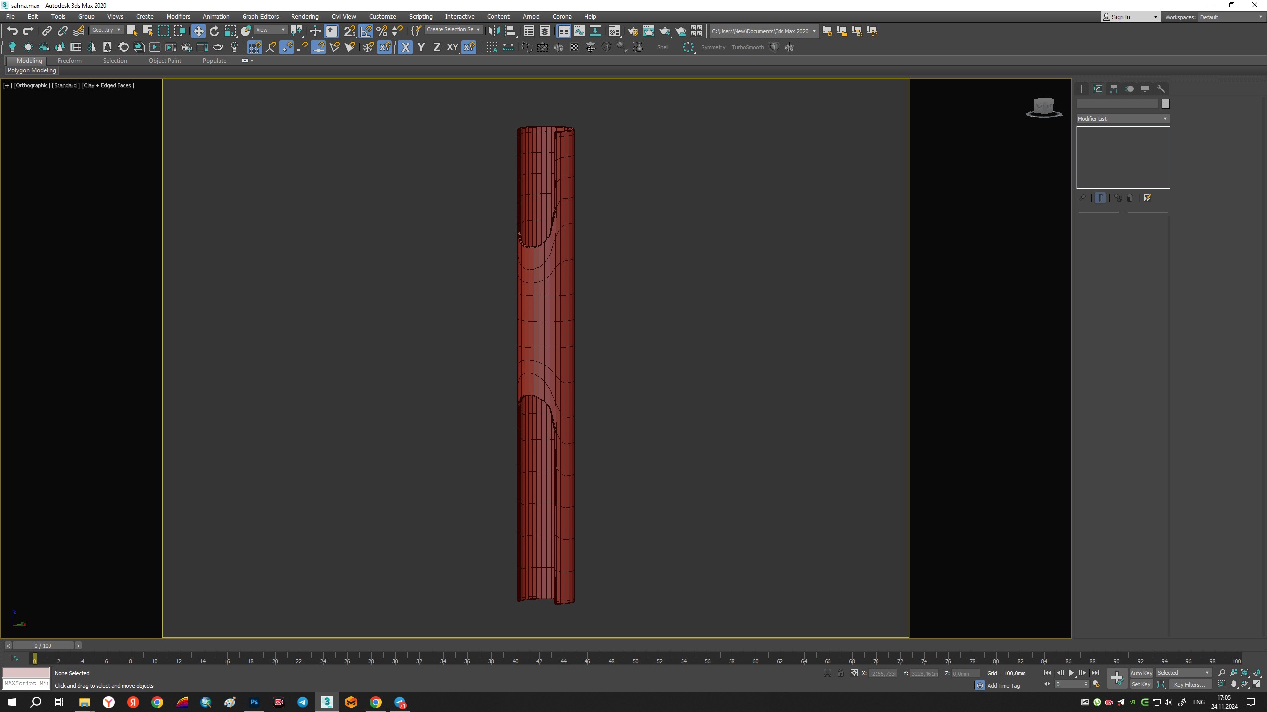Screen dimensions: 1267x712
Task: Open the Geometry selection filter dropdown
Action: click(x=106, y=30)
